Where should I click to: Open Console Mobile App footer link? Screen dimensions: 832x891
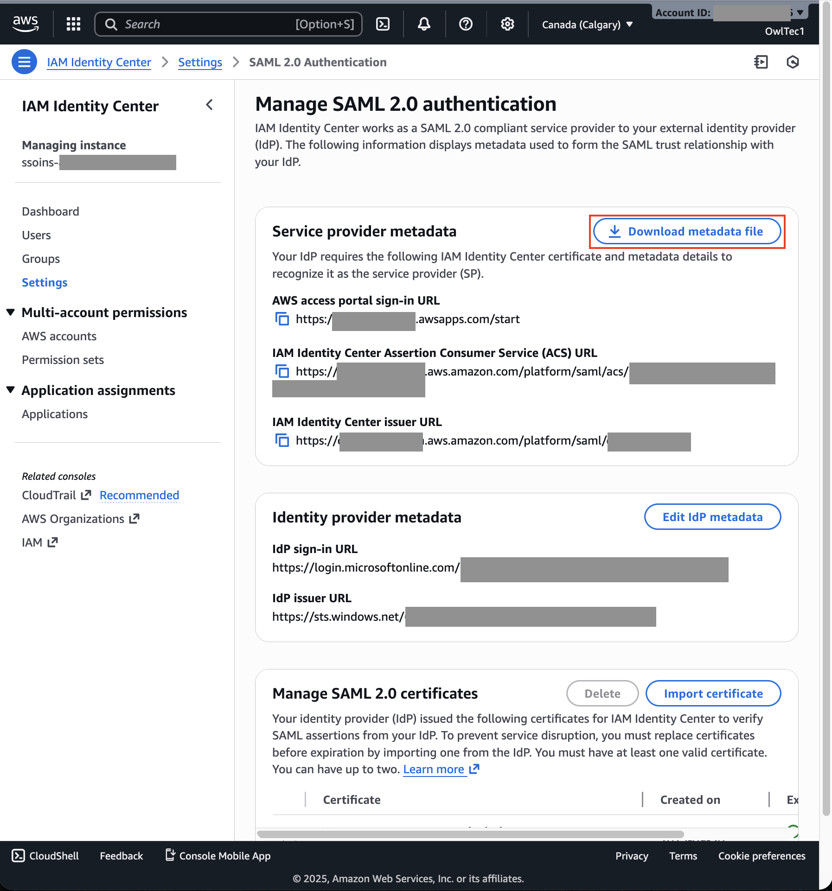(218, 856)
